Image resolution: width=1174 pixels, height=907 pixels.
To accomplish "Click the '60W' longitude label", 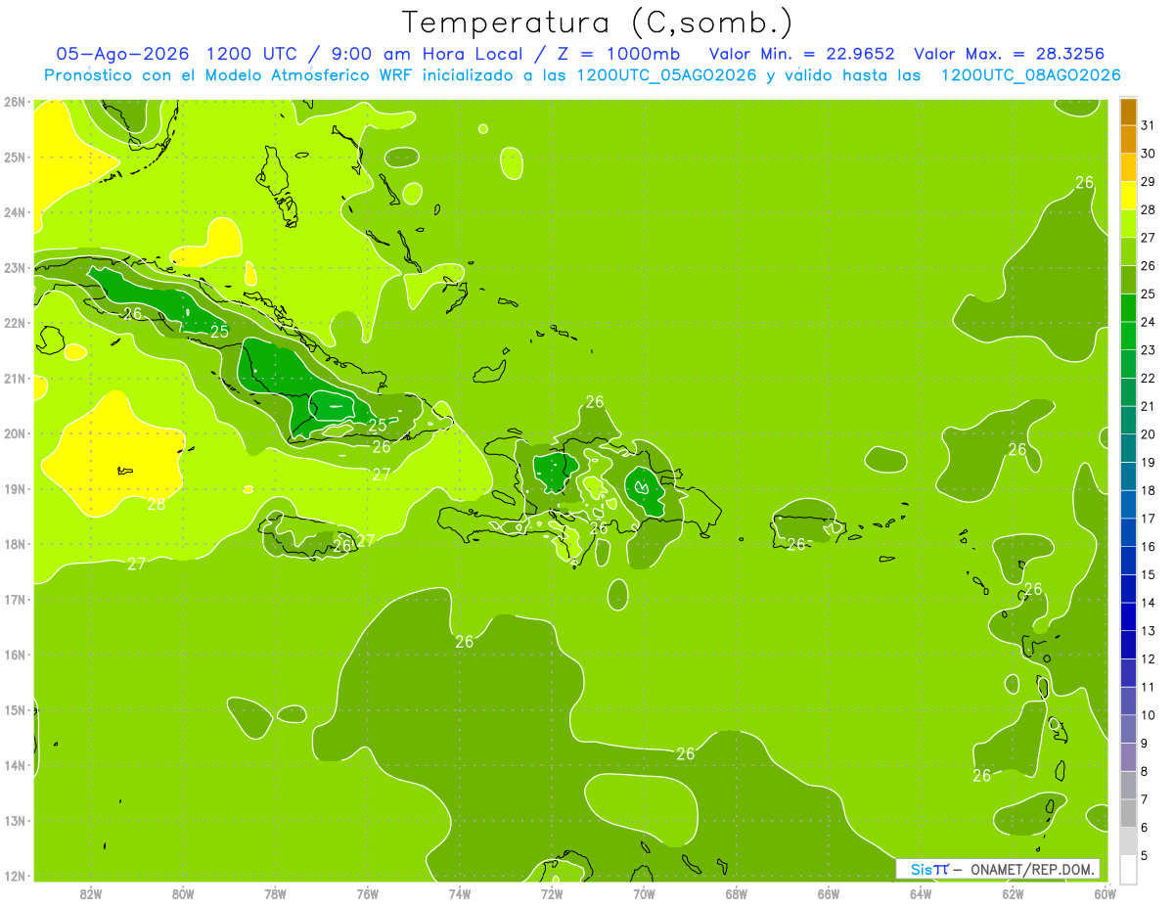I will pyautogui.click(x=1106, y=893).
